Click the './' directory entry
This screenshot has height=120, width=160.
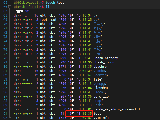coord(95,15)
